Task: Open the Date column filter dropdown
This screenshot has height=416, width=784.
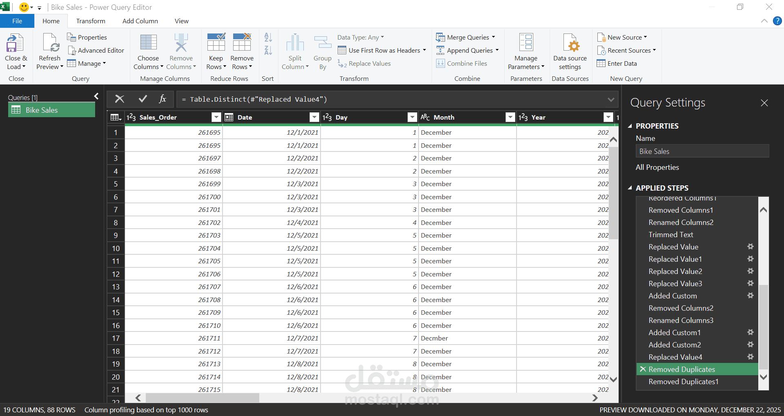Action: [x=314, y=118]
